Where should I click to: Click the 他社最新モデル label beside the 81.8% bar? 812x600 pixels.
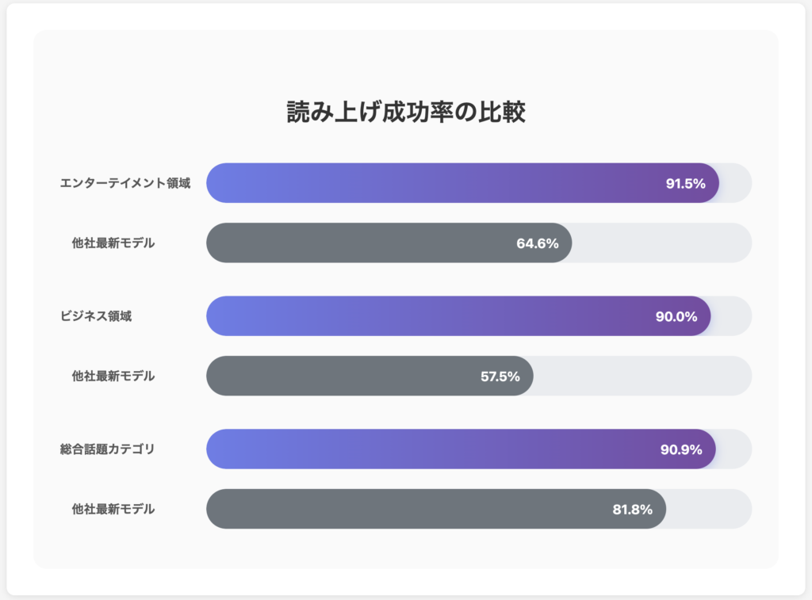click(113, 510)
